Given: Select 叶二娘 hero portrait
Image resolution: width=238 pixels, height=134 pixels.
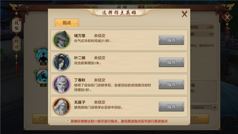Looking at the screenshot, I should (61, 62).
